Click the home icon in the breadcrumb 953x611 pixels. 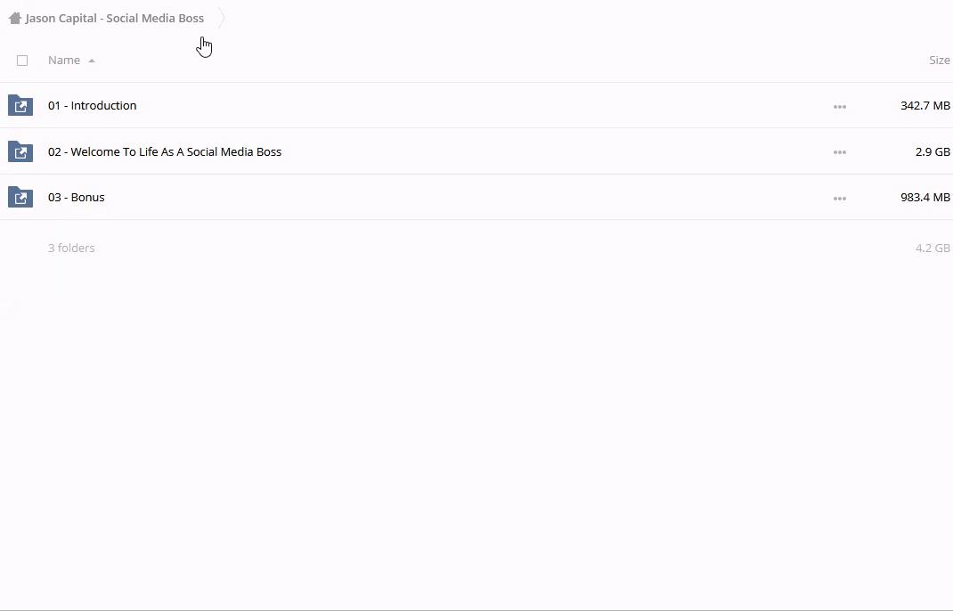(14, 18)
